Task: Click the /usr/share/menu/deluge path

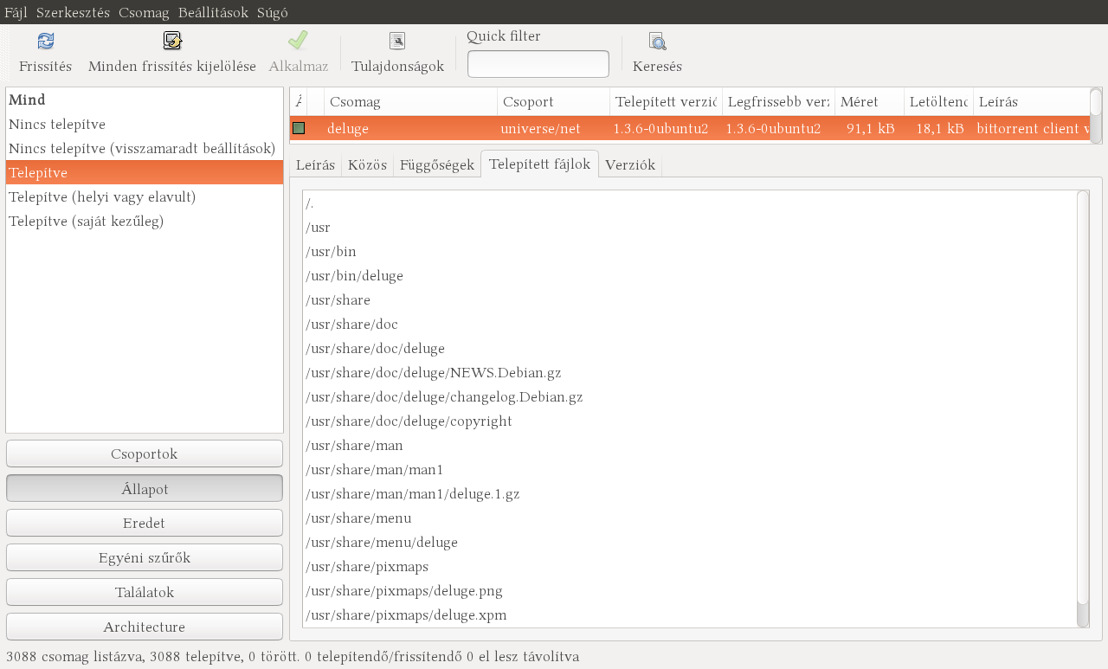Action: 382,543
